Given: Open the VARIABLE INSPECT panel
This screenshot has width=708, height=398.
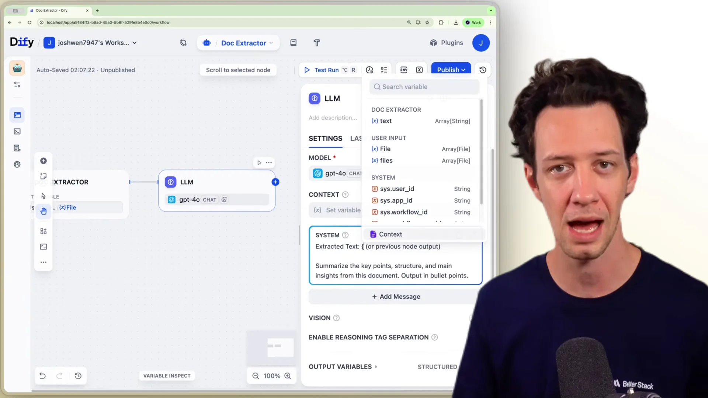Looking at the screenshot, I should pos(167,376).
